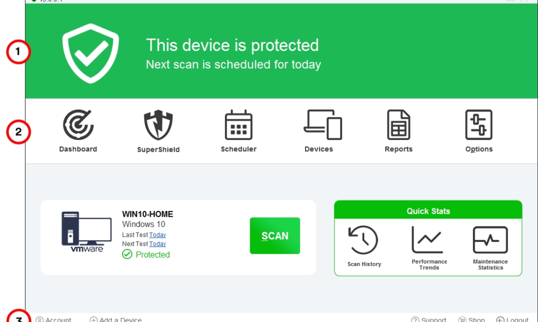The width and height of the screenshot is (538, 322).
Task: Open the Performance Trends chart icon
Action: pos(429,240)
